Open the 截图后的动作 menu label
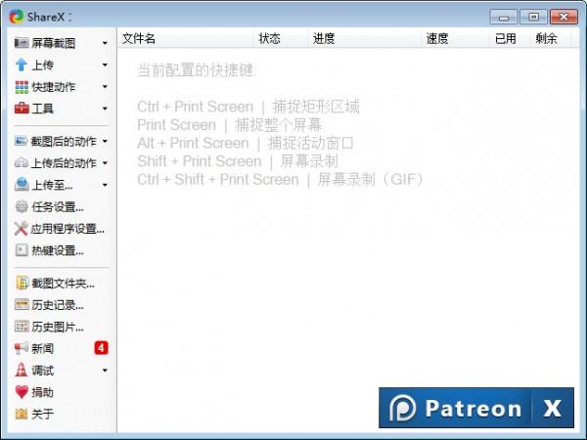The width and height of the screenshot is (587, 440). coord(64,141)
